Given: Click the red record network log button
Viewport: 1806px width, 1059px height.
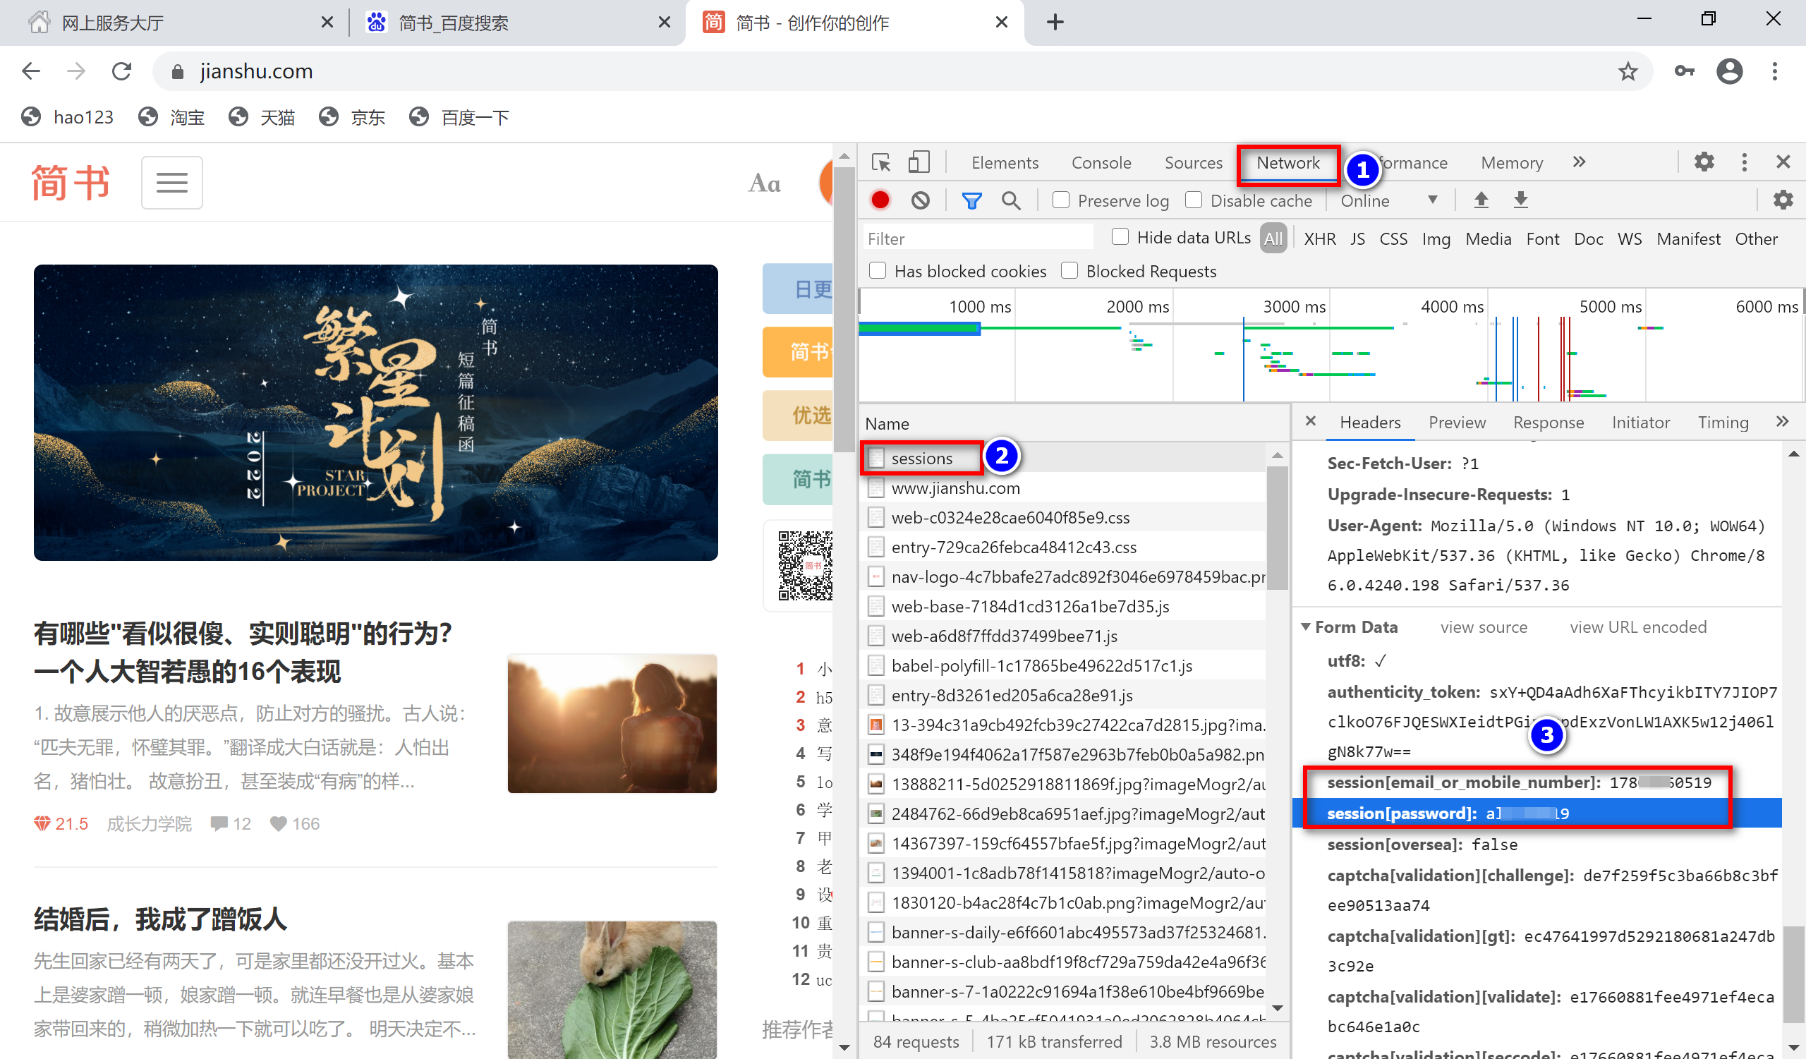Looking at the screenshot, I should (x=880, y=200).
